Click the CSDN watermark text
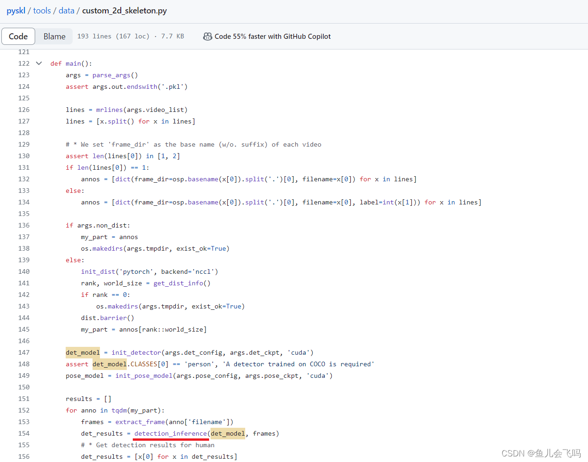Viewport: 588px width, 462px height. pyautogui.click(x=542, y=454)
